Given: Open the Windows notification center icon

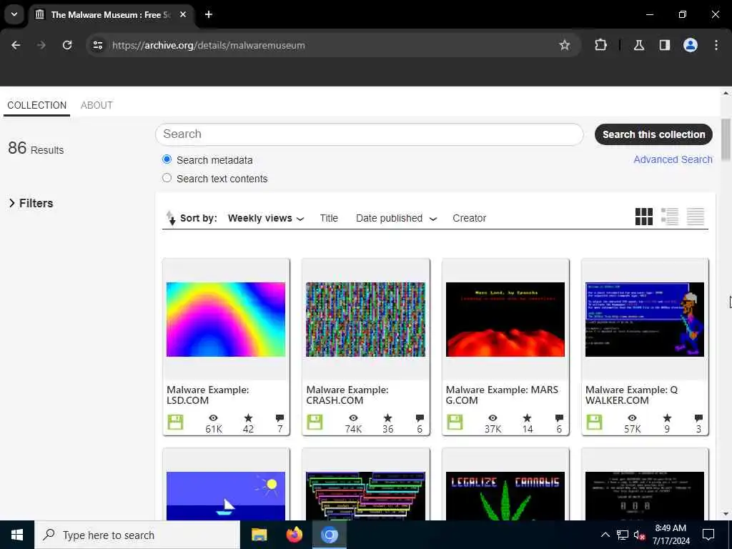Looking at the screenshot, I should coord(708,535).
